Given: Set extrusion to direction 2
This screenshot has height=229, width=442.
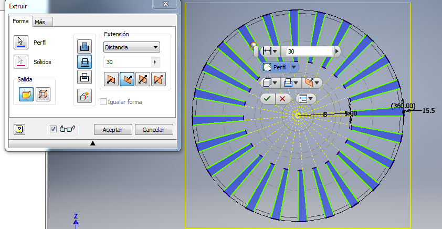Looking at the screenshot, I should 127,79.
